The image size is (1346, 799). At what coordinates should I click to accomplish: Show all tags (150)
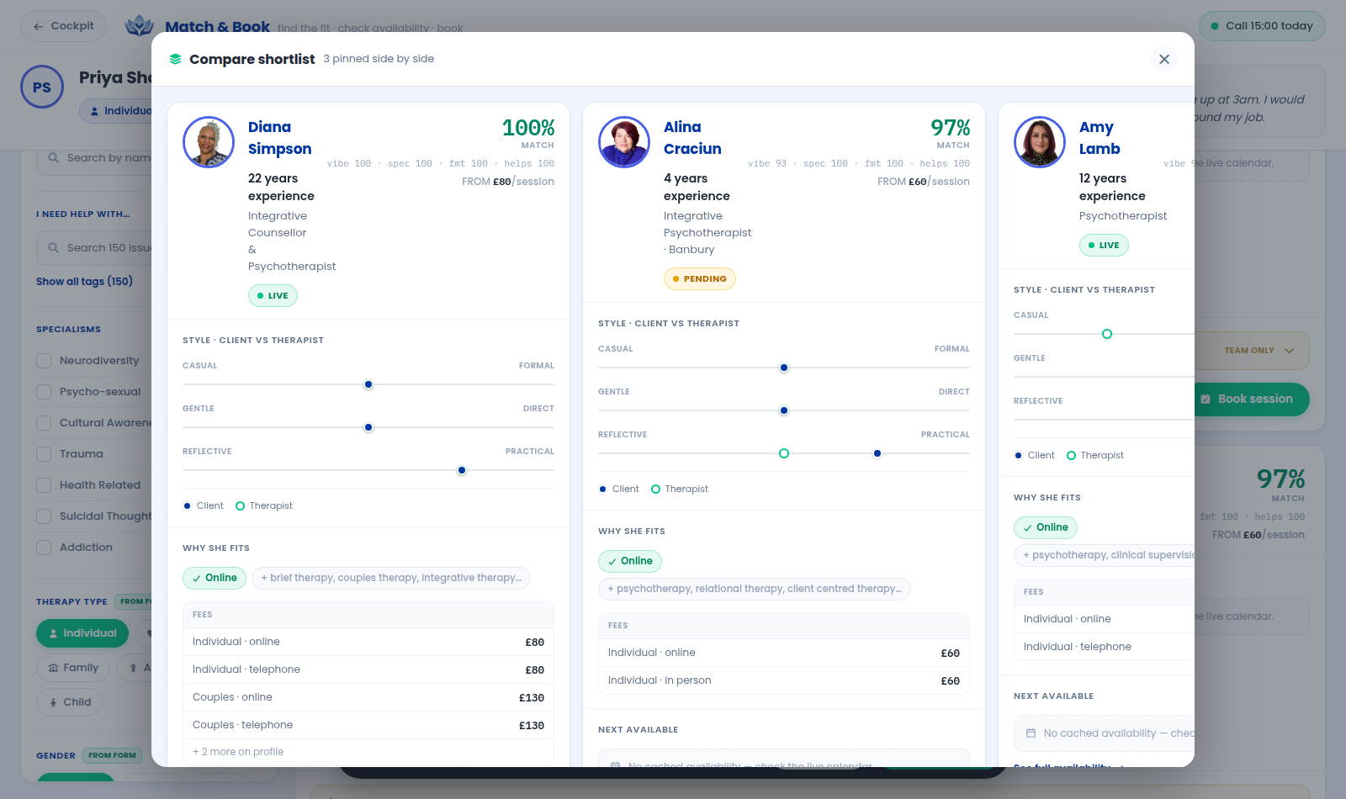coord(84,282)
